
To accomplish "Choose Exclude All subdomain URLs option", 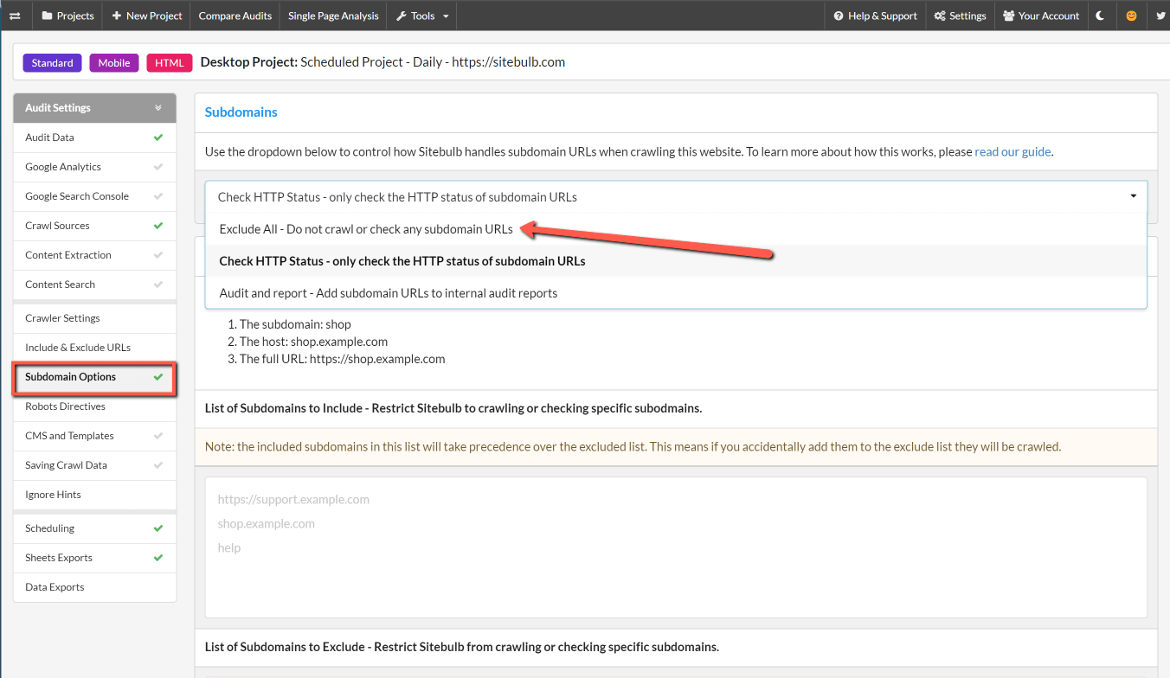I will coord(676,229).
